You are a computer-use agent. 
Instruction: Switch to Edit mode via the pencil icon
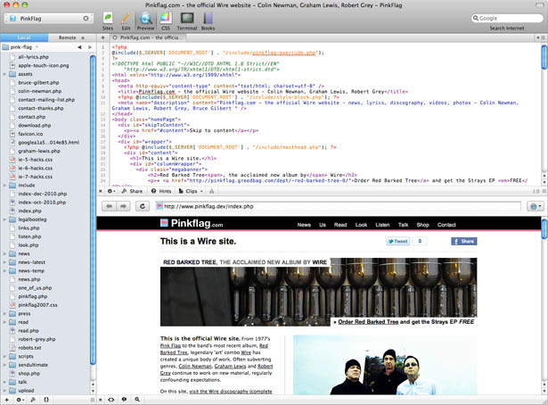126,20
